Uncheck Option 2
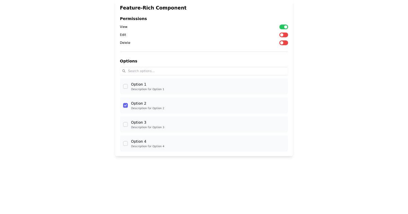The height and width of the screenshot is (214, 408). [125, 105]
